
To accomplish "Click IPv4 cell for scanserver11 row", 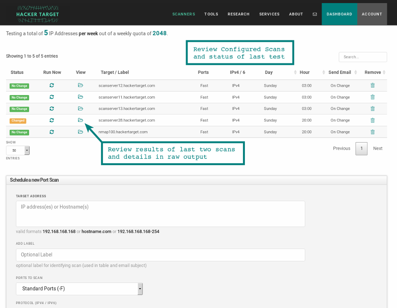I will point(236,97).
